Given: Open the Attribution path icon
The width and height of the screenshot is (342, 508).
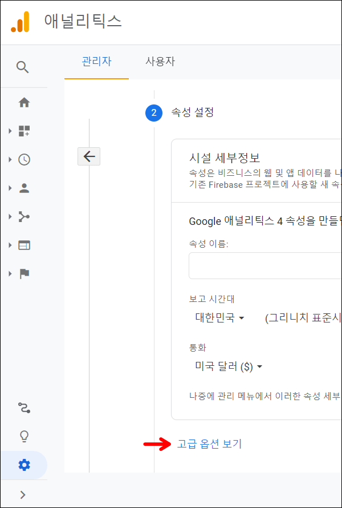Looking at the screenshot, I should (25, 408).
